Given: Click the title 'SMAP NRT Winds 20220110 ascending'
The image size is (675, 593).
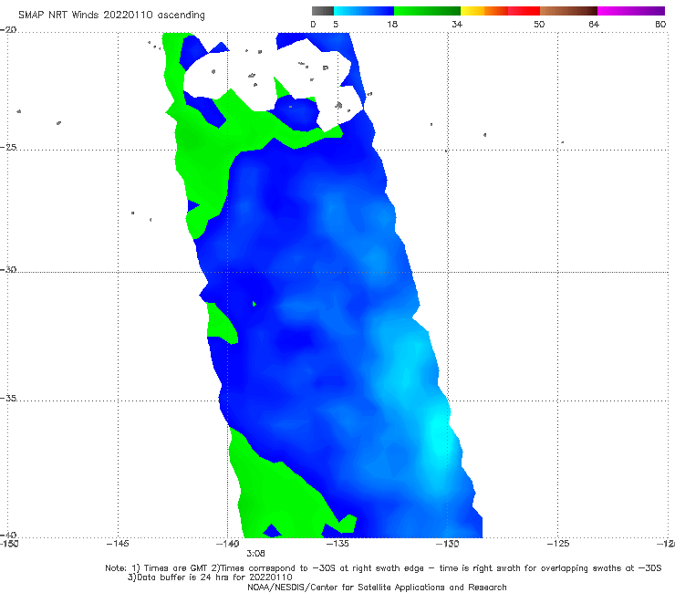Looking at the screenshot, I should pyautogui.click(x=111, y=16).
